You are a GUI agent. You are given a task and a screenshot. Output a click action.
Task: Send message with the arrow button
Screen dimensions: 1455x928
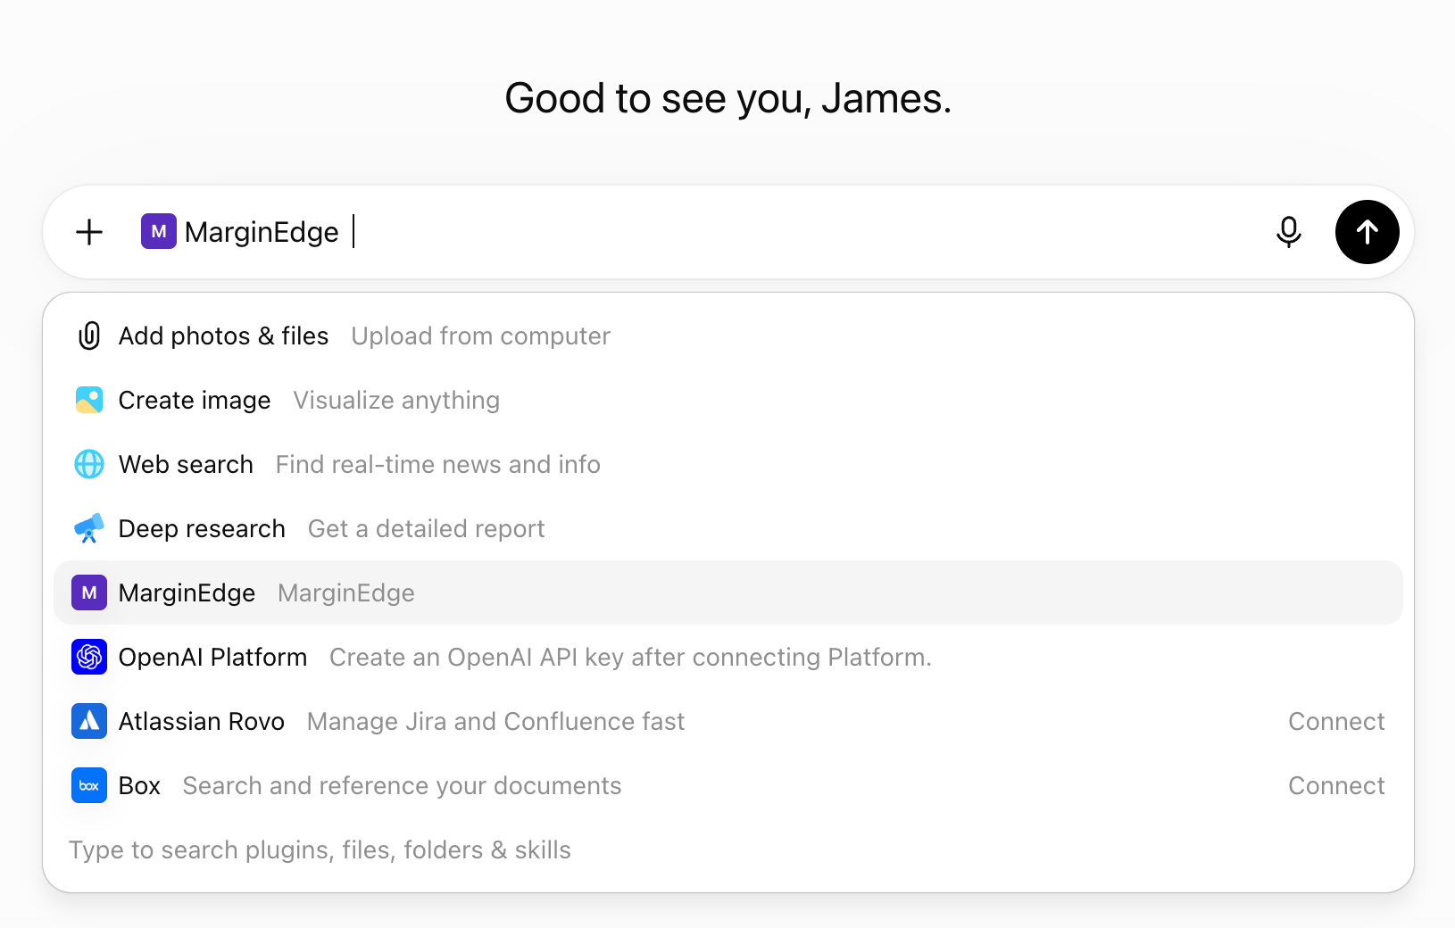(x=1367, y=232)
